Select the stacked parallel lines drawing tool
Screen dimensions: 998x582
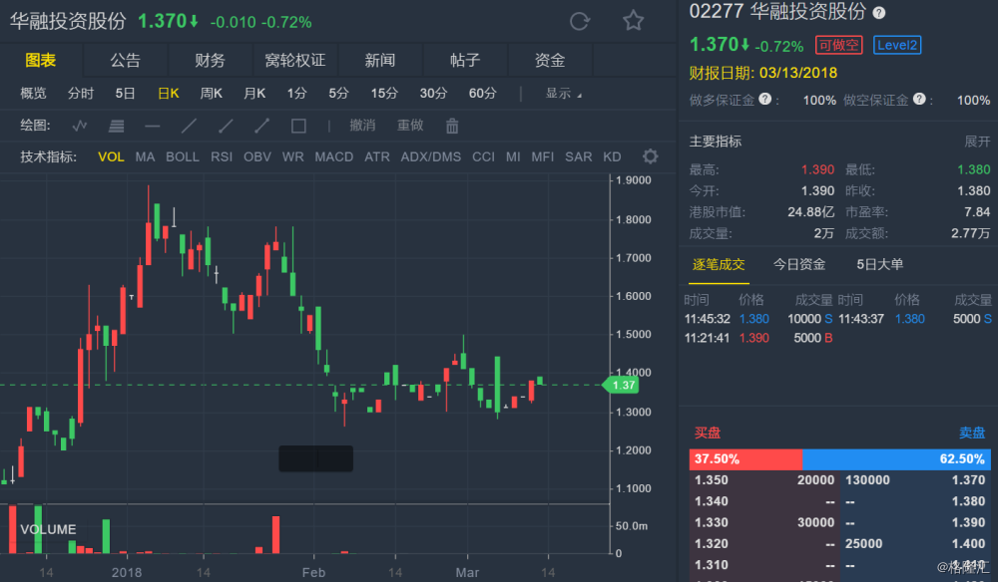pos(116,126)
